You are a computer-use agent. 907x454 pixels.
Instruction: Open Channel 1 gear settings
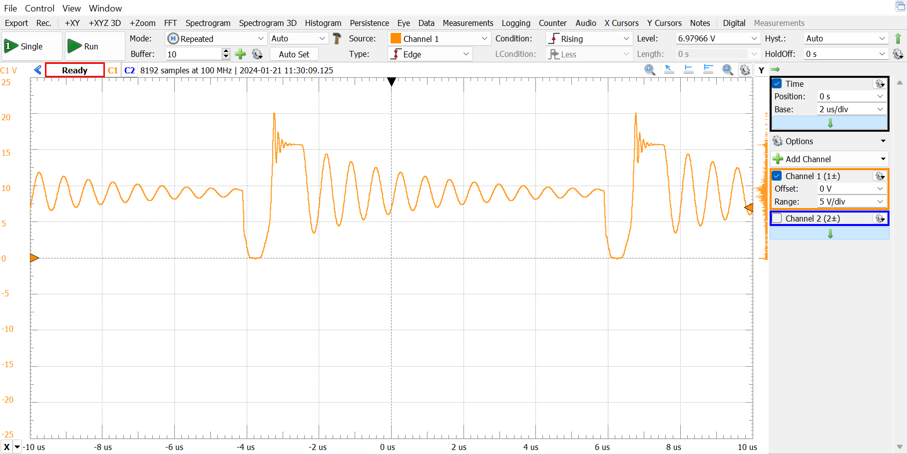click(880, 176)
